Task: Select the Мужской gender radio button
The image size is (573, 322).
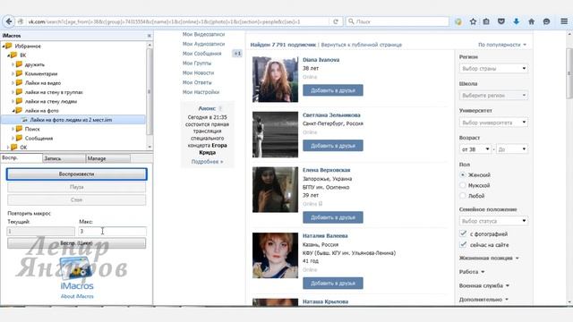Action: click(x=463, y=185)
